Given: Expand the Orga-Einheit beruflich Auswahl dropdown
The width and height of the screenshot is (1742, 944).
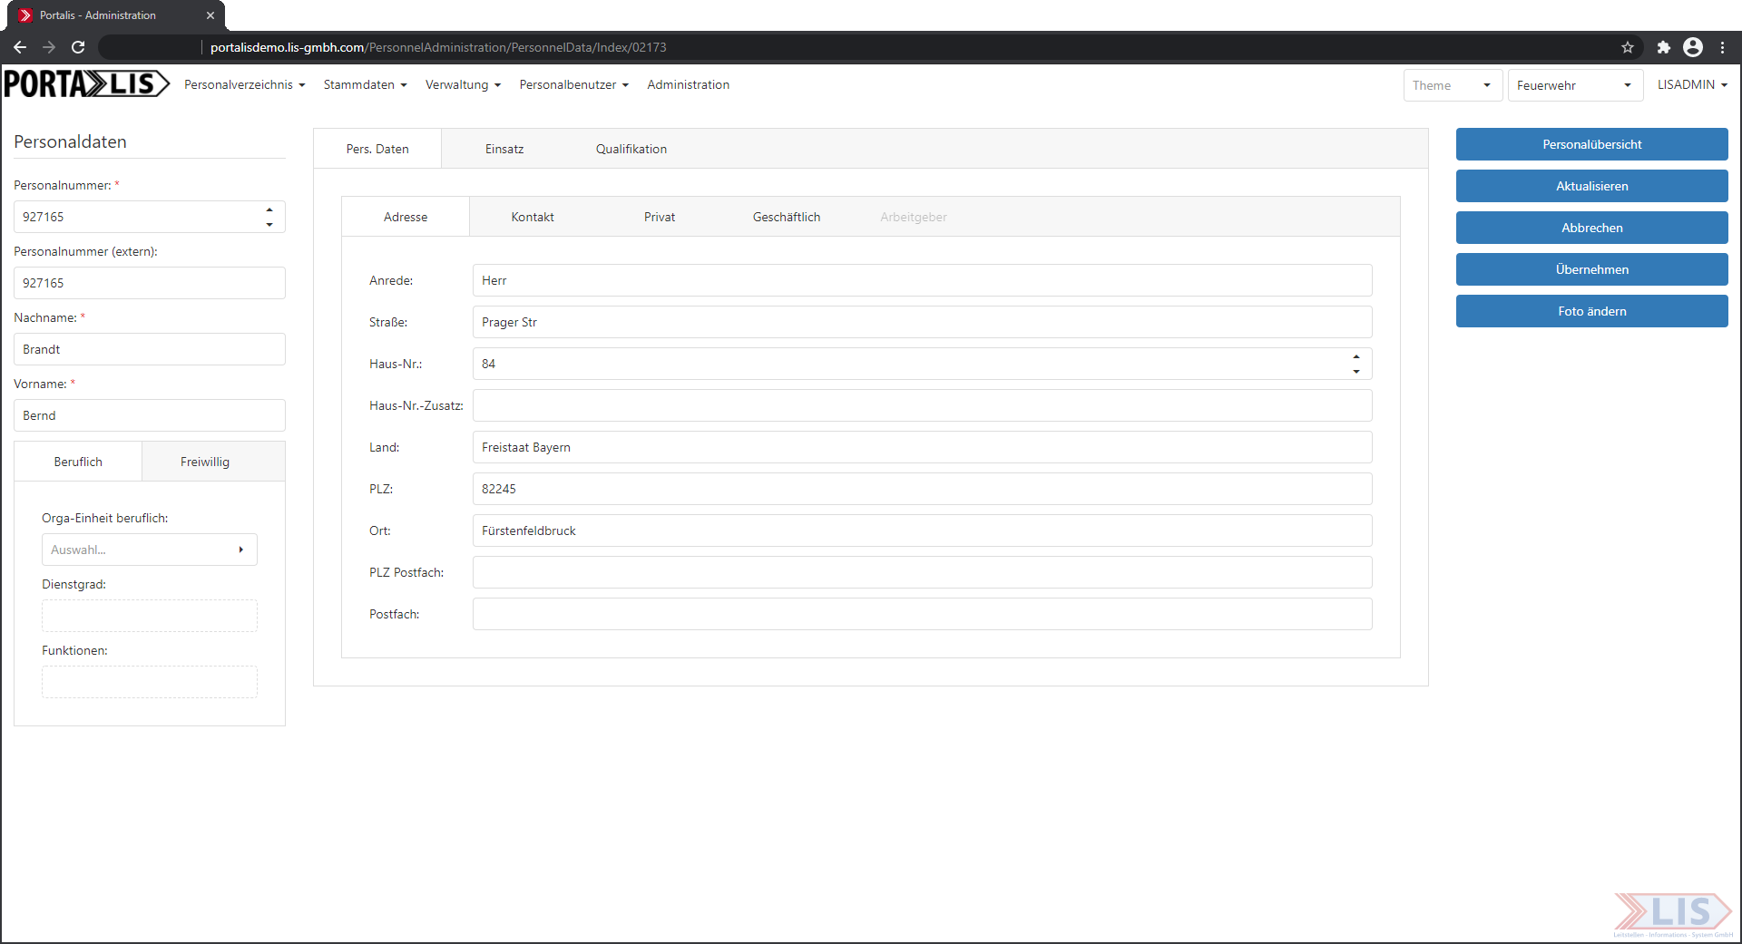Looking at the screenshot, I should coord(150,550).
